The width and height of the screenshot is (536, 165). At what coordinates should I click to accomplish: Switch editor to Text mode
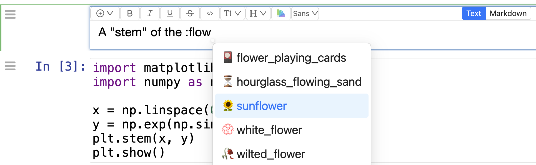474,13
